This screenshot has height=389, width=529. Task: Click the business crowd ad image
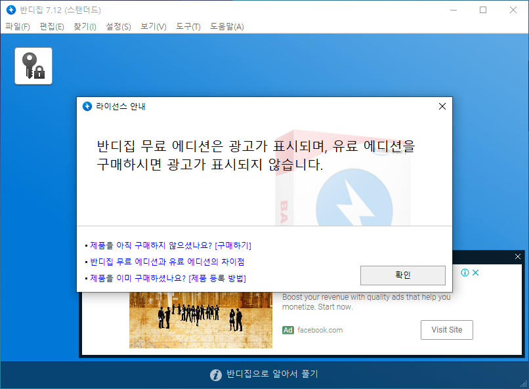tap(201, 320)
